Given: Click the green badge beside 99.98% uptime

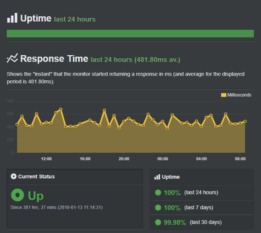Looking at the screenshot, I should click(x=158, y=222).
